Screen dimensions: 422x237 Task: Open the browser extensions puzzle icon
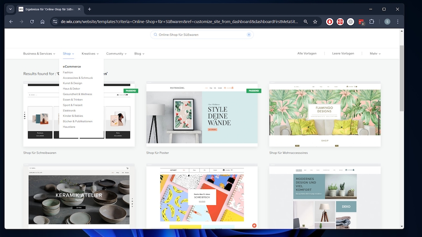pos(371,22)
